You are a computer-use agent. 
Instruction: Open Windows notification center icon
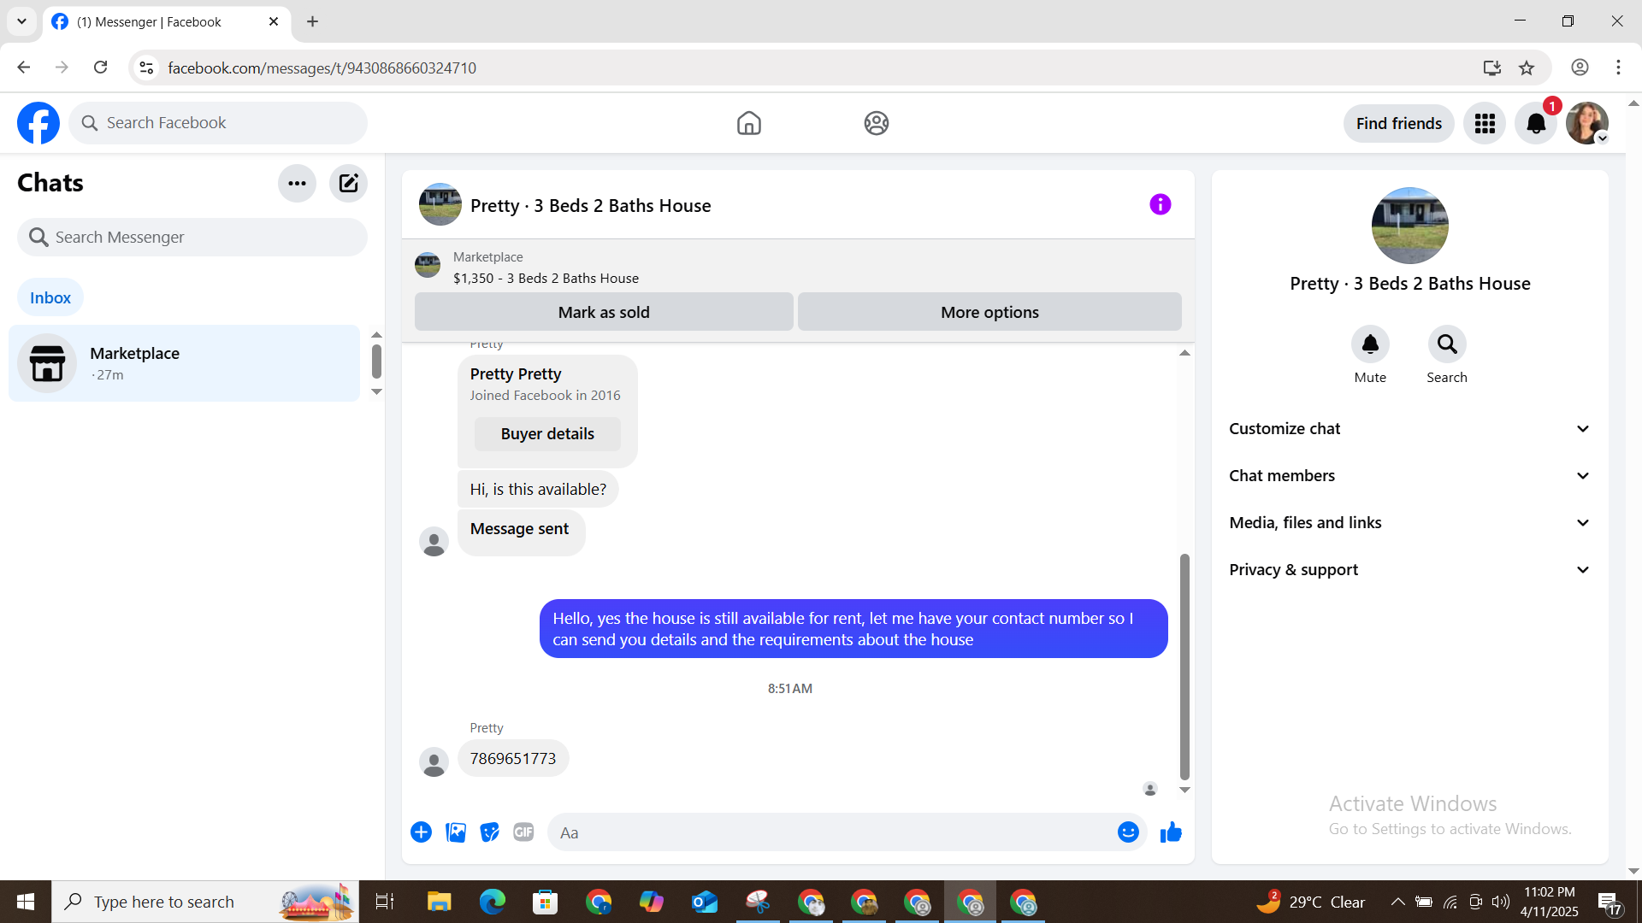1609,902
